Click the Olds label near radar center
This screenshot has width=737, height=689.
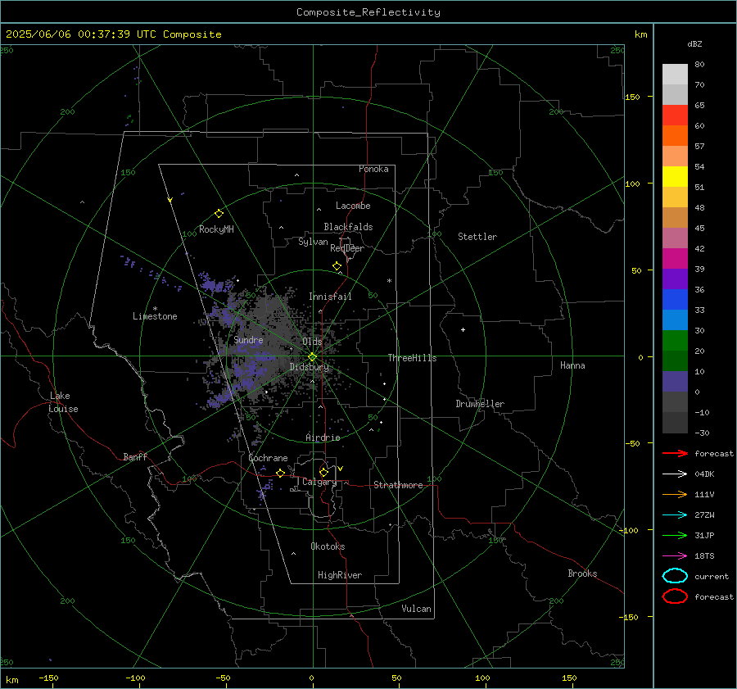click(312, 342)
